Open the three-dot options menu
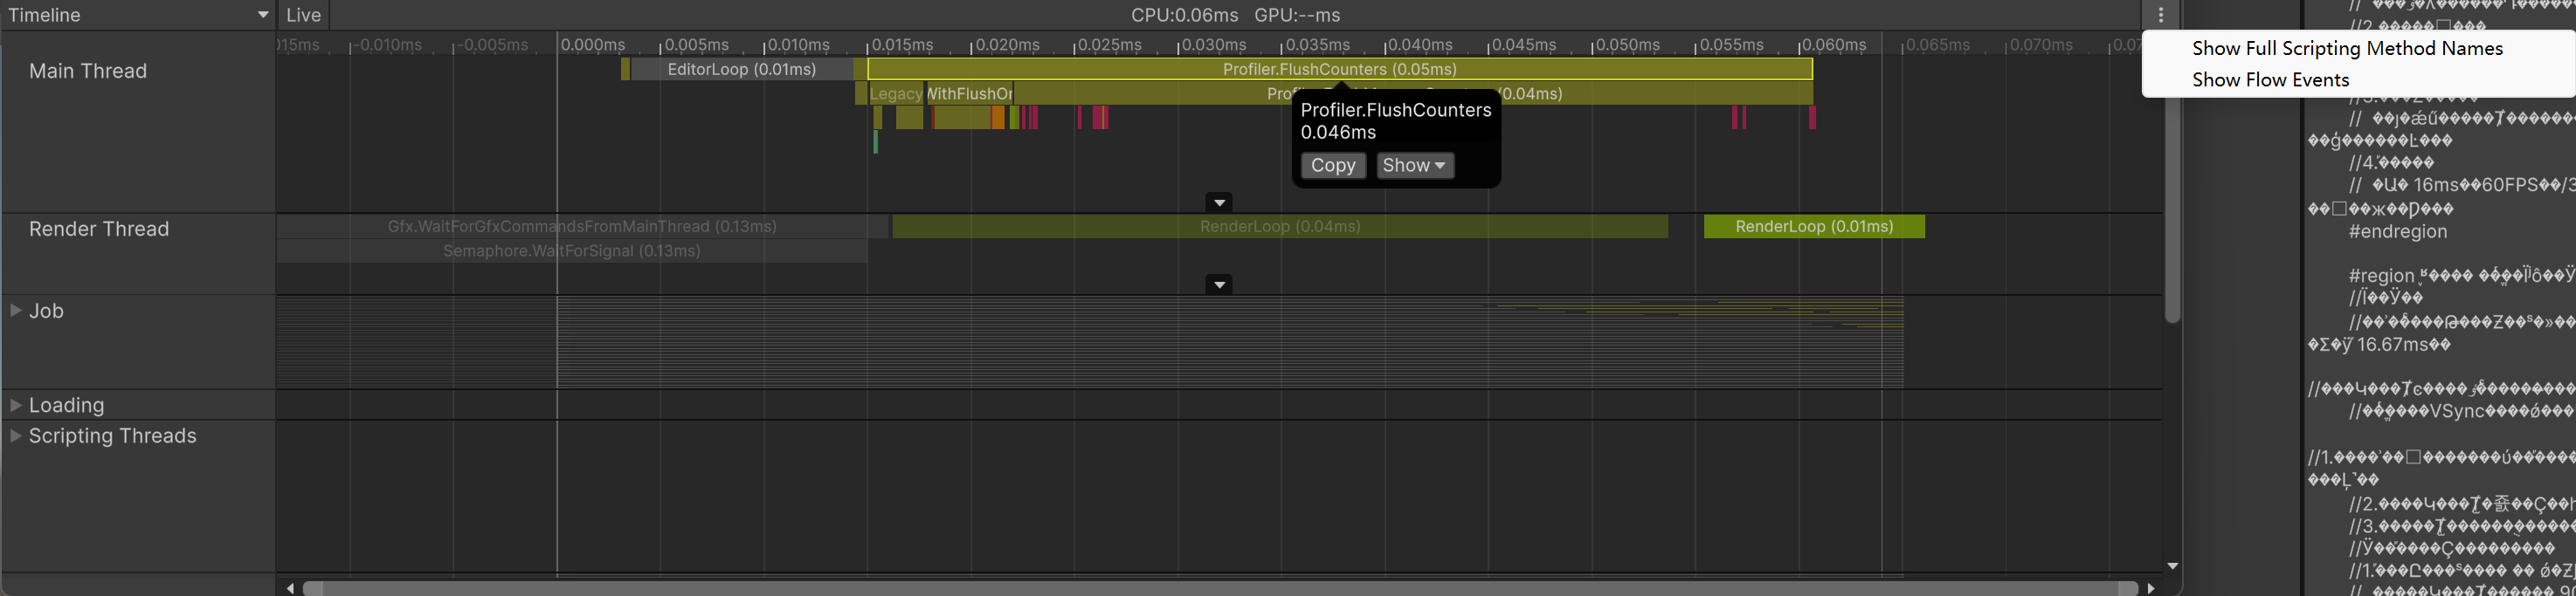2576x596 pixels. pyautogui.click(x=2160, y=15)
